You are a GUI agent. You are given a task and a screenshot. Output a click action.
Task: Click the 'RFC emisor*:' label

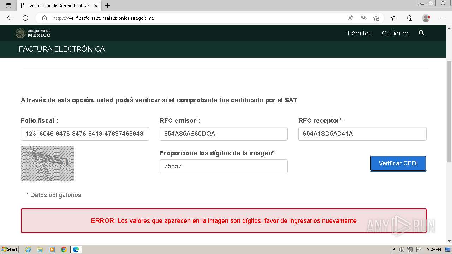[x=180, y=121]
